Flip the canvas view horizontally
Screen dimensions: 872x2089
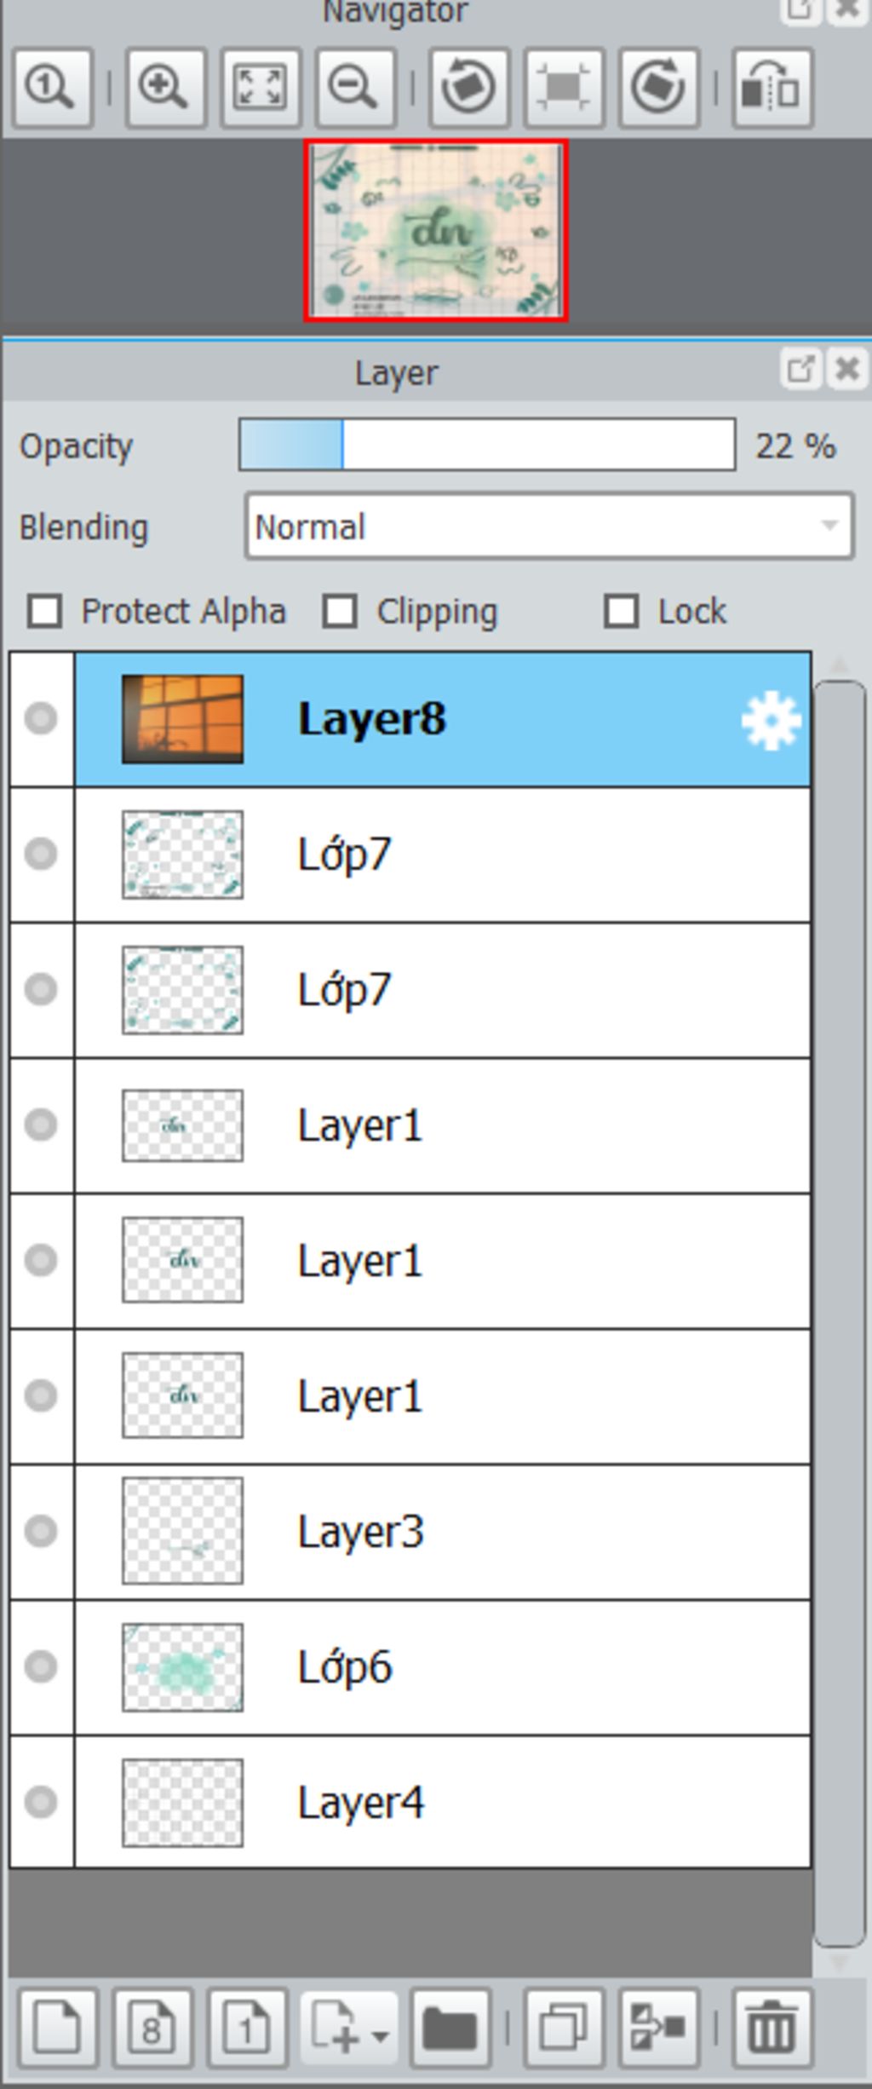pyautogui.click(x=772, y=88)
